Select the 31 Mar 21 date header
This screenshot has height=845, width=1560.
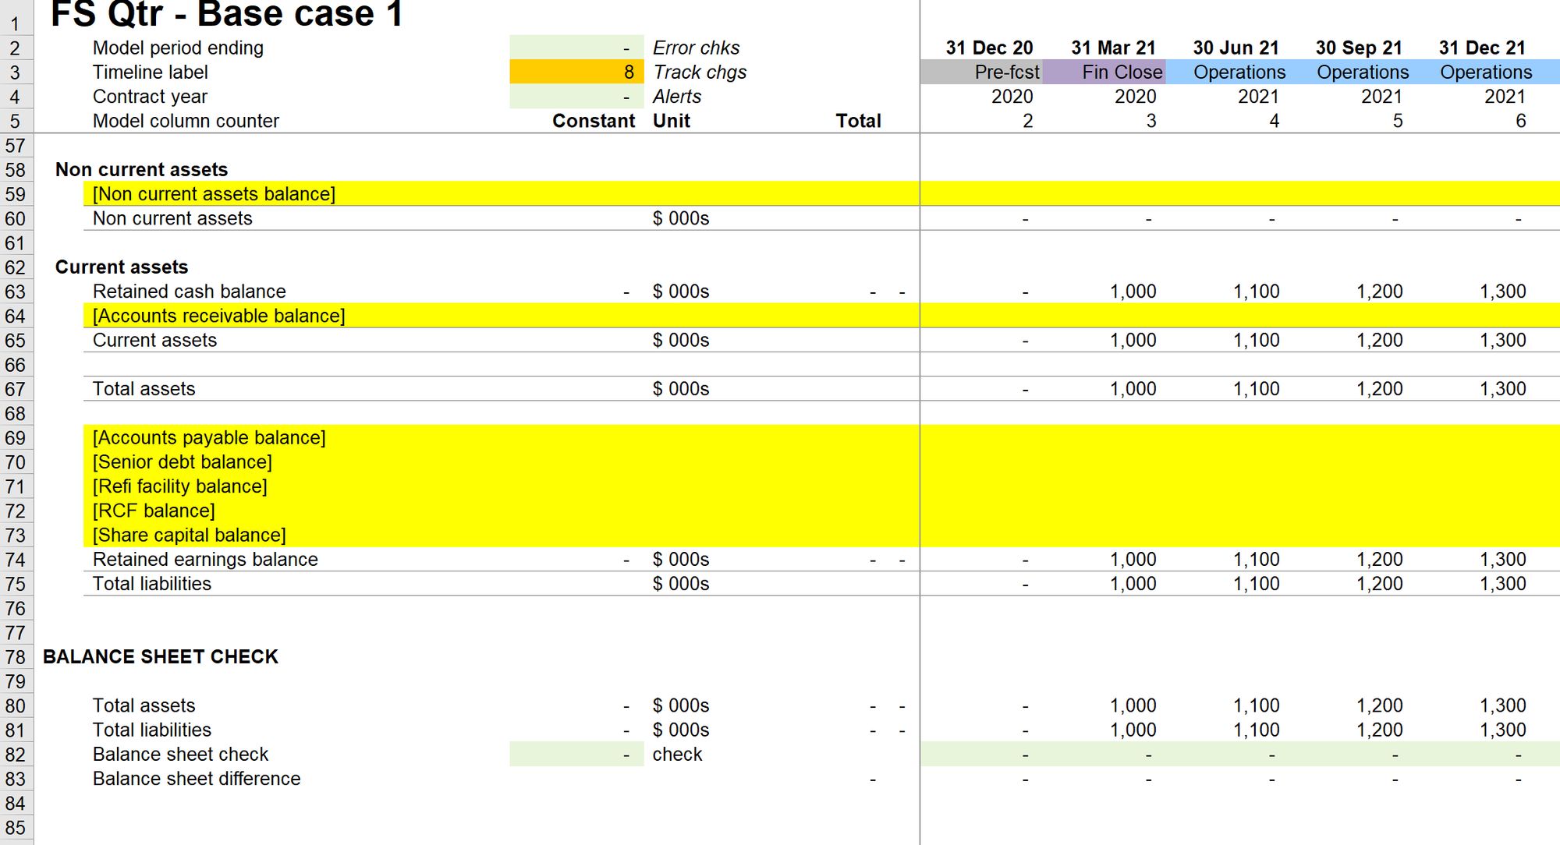pyautogui.click(x=1112, y=48)
